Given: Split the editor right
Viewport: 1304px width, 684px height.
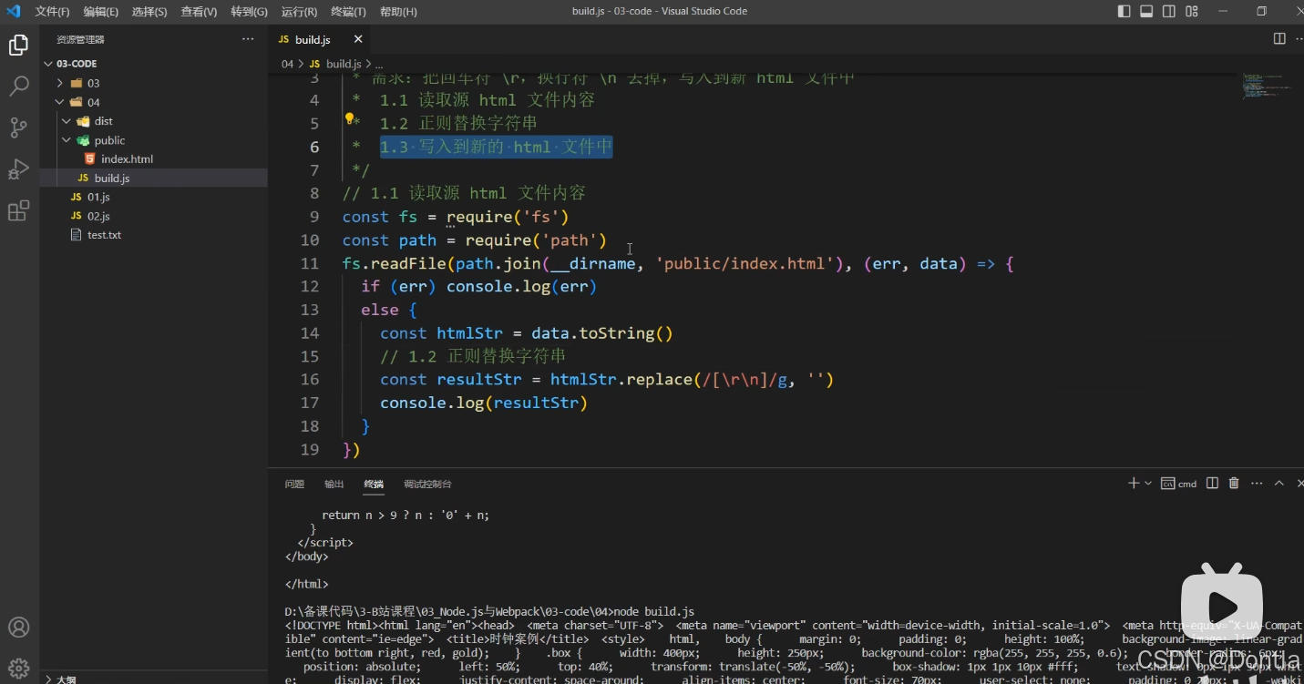Looking at the screenshot, I should [1278, 39].
